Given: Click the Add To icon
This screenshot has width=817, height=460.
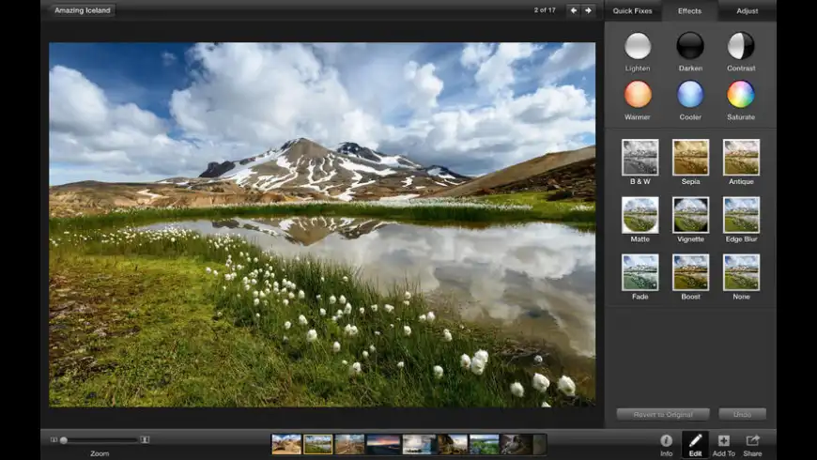Looking at the screenshot, I should [723, 441].
